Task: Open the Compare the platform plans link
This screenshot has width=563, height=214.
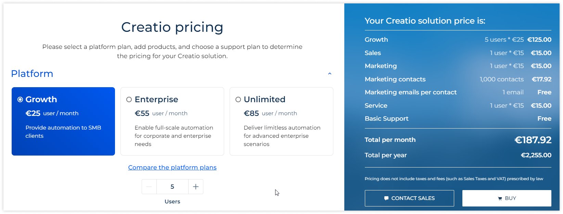Action: coord(172,168)
